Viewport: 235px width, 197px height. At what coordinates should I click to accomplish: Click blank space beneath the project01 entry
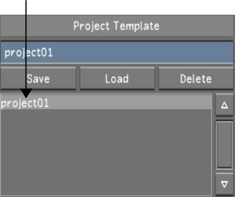[x=106, y=152]
